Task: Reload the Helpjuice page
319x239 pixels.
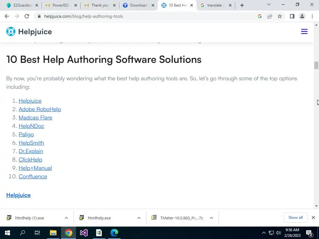Action: click(27, 16)
